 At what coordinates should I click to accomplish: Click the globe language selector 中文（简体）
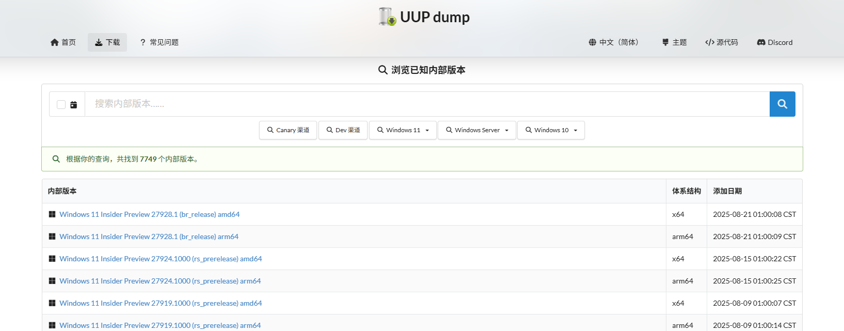pos(614,42)
